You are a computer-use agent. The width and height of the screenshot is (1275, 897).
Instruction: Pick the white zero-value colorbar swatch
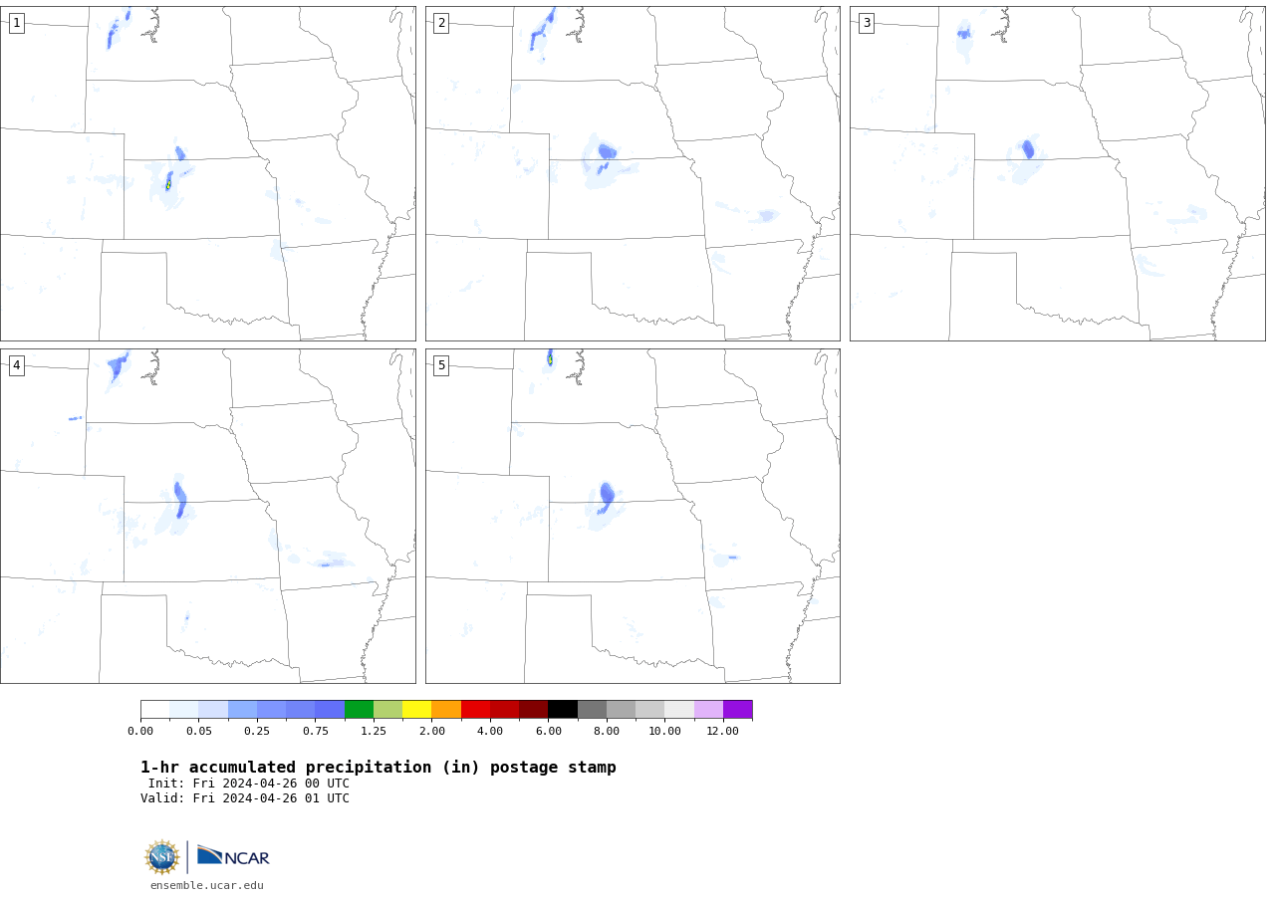tap(155, 710)
